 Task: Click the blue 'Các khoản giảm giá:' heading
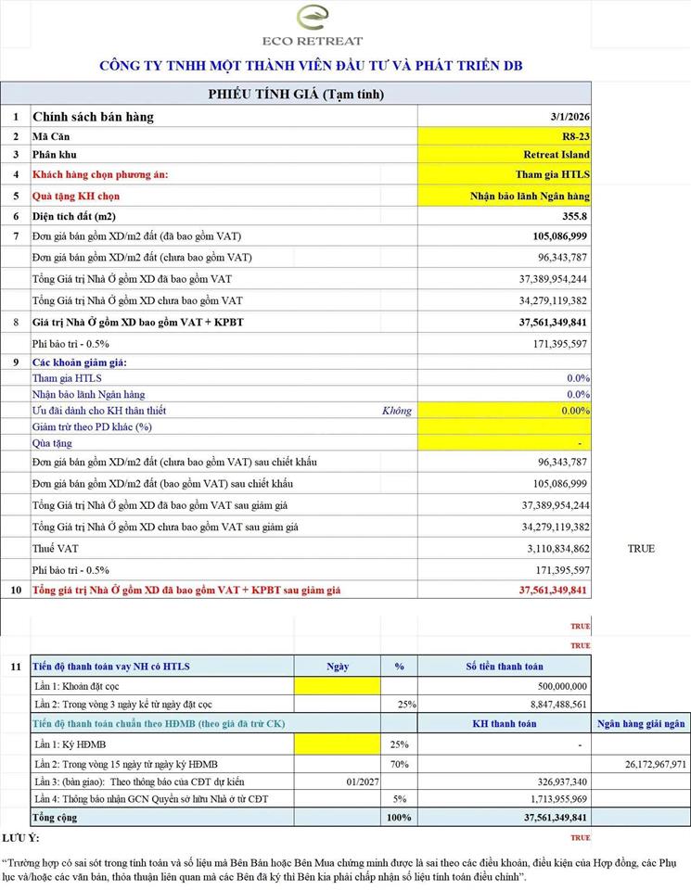click(80, 362)
